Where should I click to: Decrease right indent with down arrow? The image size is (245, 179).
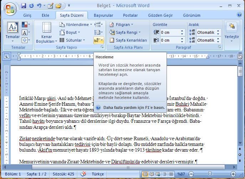pyautogui.click(x=182, y=42)
